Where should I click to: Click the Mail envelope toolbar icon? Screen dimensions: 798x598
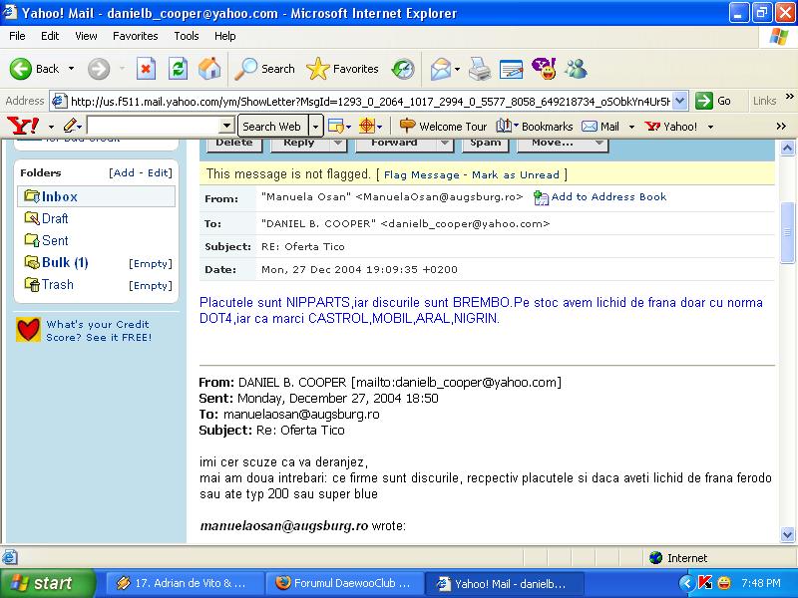(x=440, y=69)
